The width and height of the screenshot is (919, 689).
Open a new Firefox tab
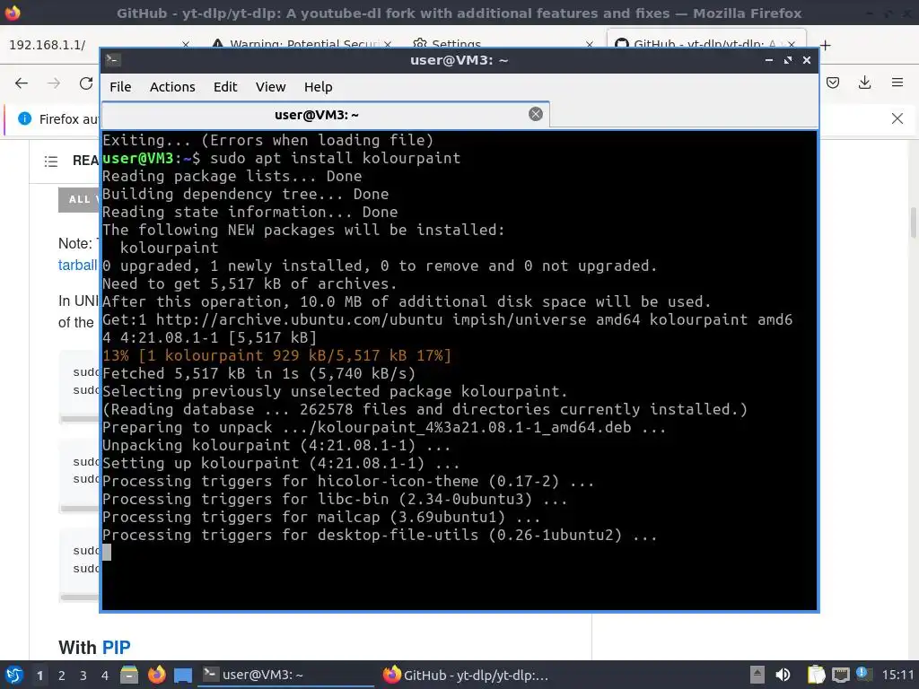826,45
